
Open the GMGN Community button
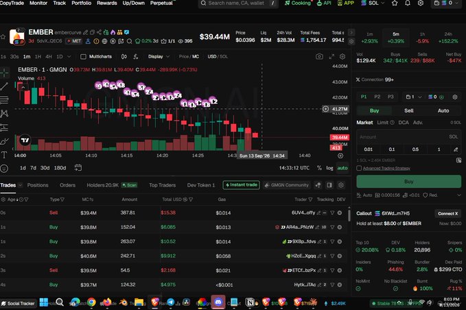pyautogui.click(x=287, y=185)
